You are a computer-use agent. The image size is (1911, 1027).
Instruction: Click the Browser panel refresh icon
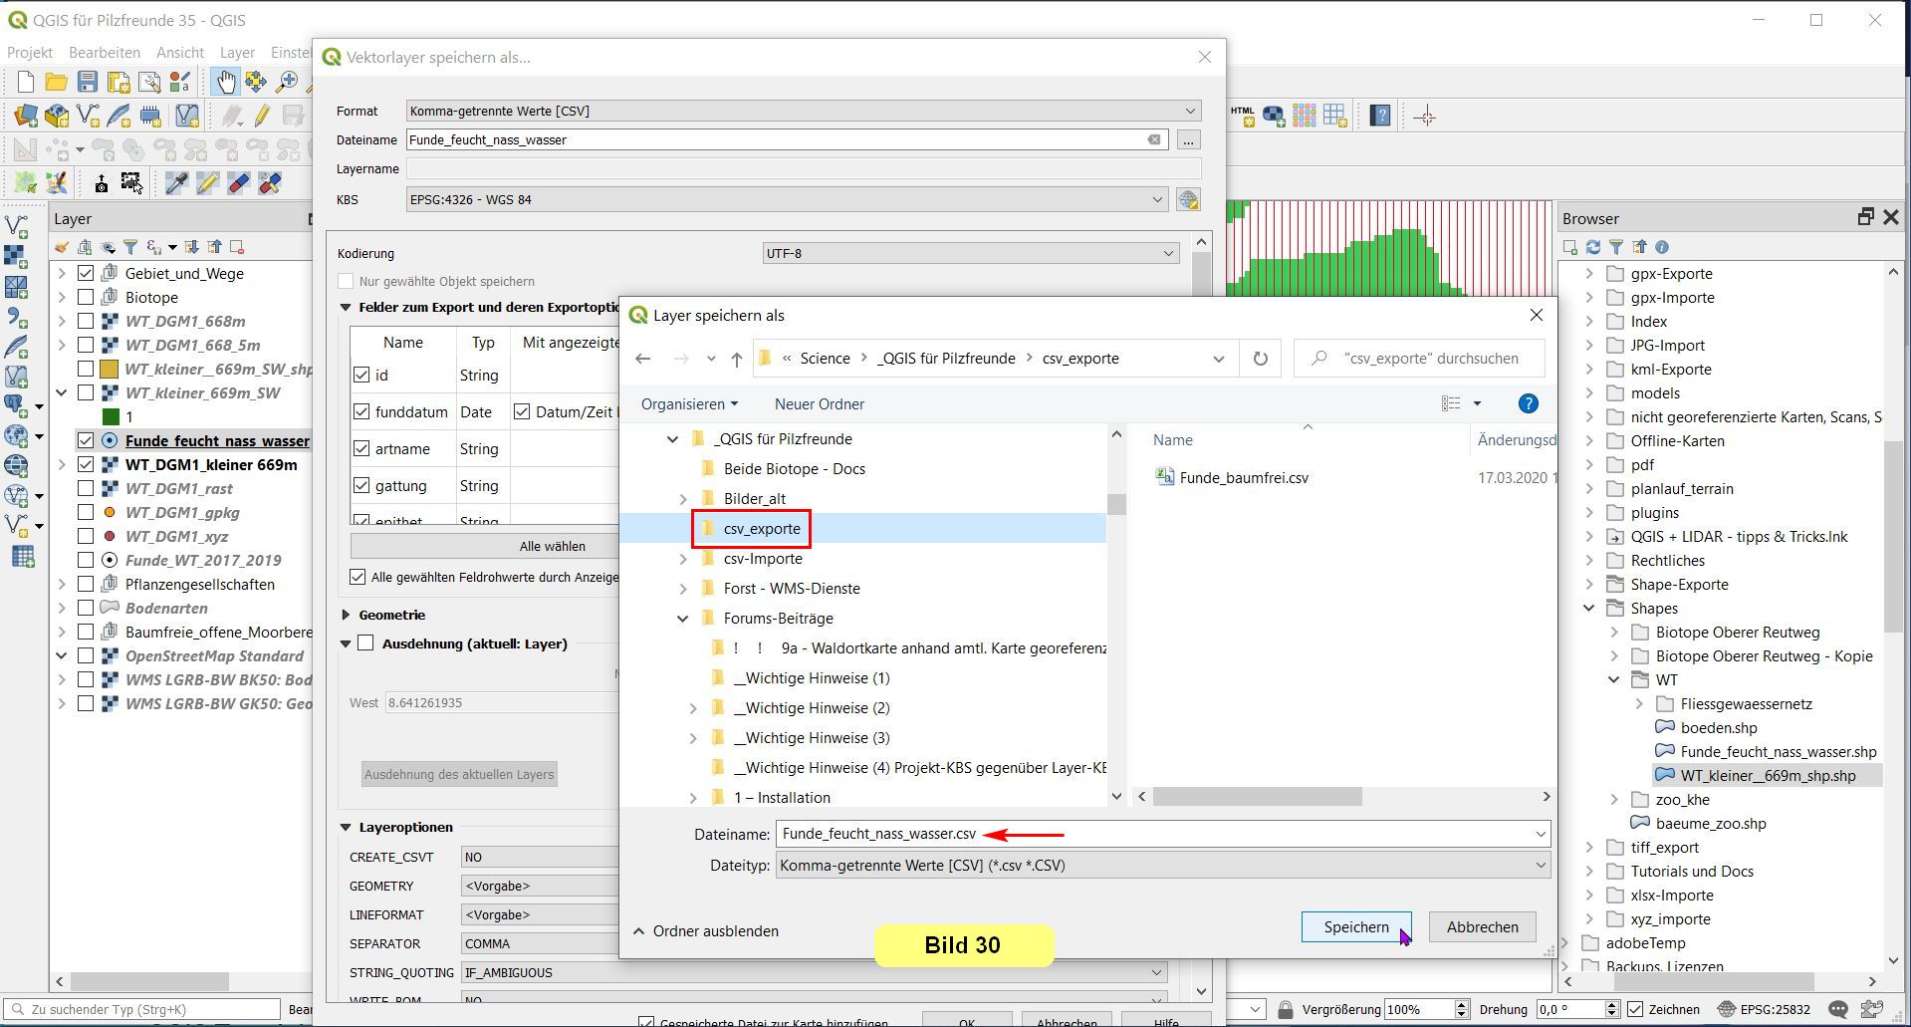coord(1593,247)
